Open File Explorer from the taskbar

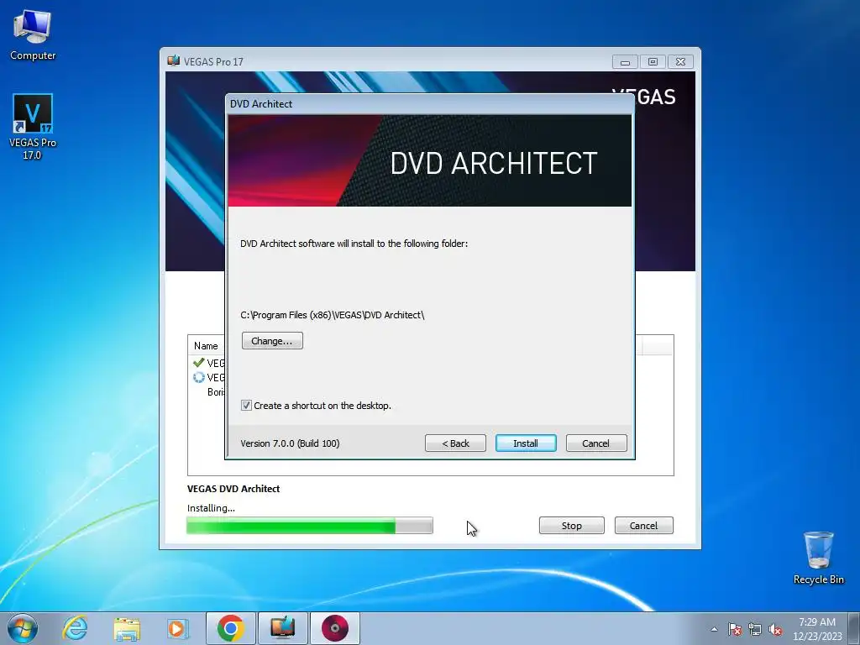pyautogui.click(x=127, y=628)
